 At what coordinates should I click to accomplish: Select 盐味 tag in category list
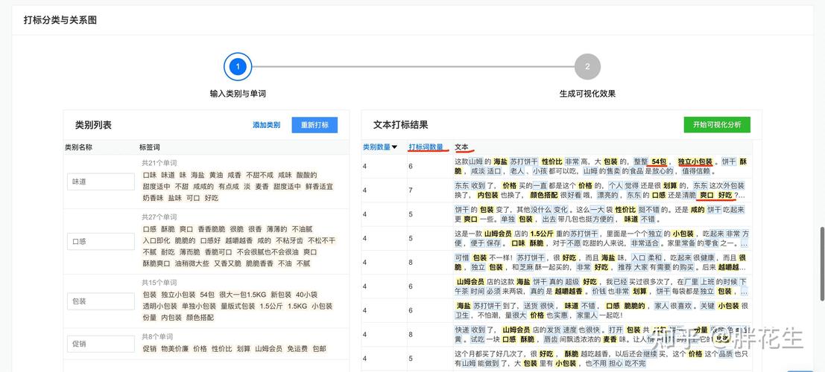click(x=175, y=198)
